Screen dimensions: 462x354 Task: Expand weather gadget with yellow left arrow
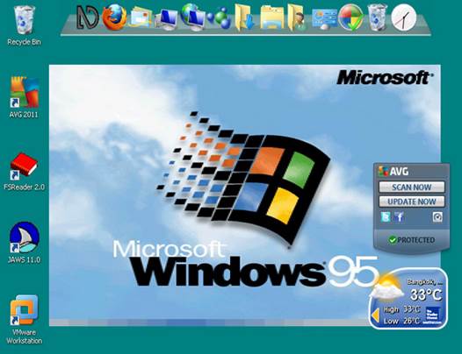tap(375, 315)
